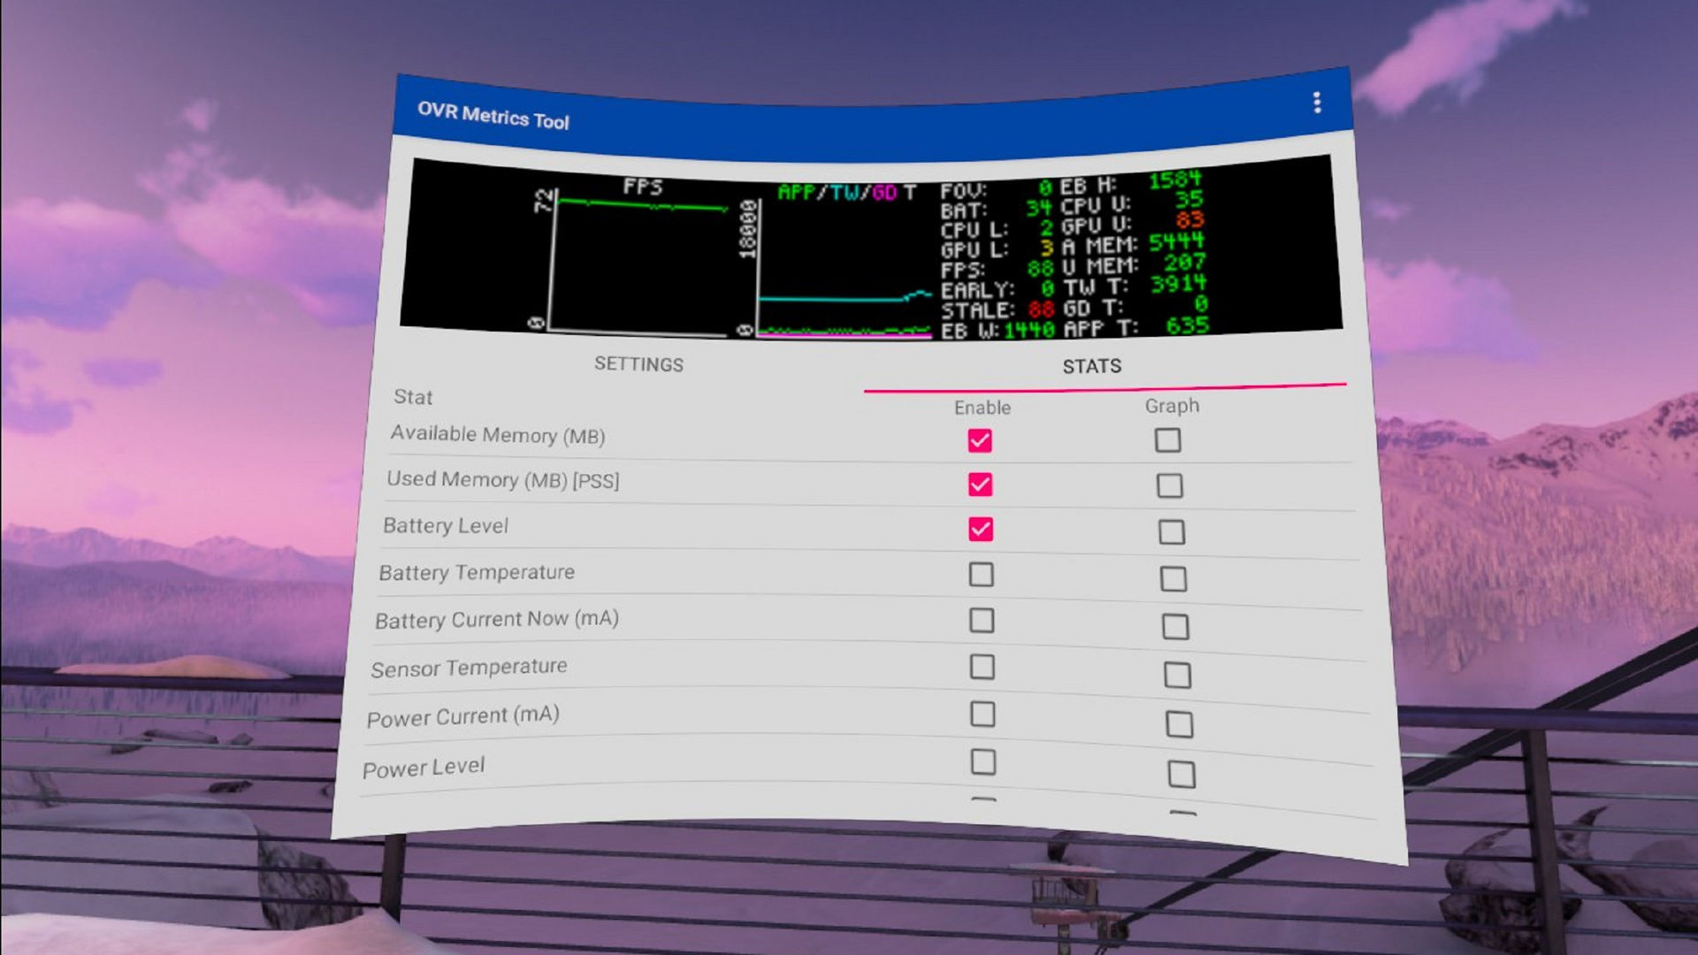Check Graph box for Battery Current Now
The image size is (1698, 955).
pos(1174,627)
